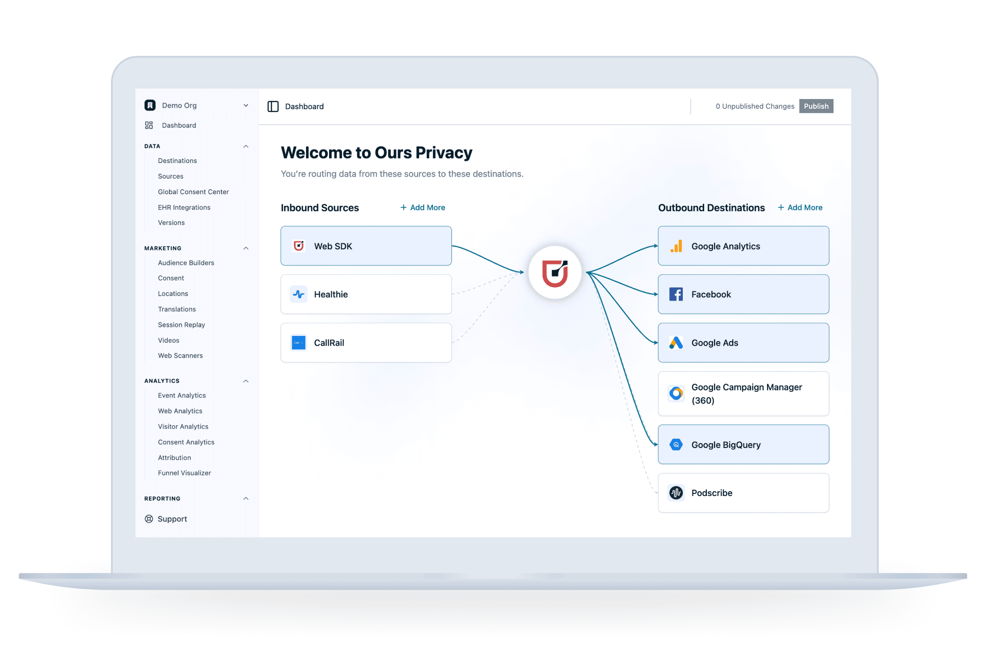Click the Google Ads logo icon
Image resolution: width=986 pixels, height=657 pixels.
pyautogui.click(x=676, y=343)
